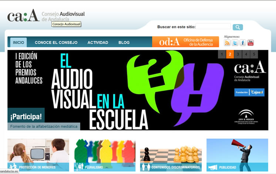Open the Pluralismo section thumbnail
The height and width of the screenshot is (174, 276).
pyautogui.click(x=105, y=155)
